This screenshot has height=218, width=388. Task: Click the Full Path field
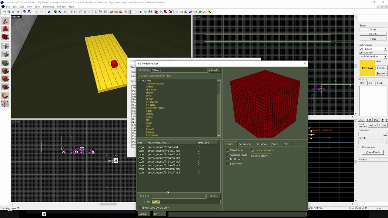(178, 196)
